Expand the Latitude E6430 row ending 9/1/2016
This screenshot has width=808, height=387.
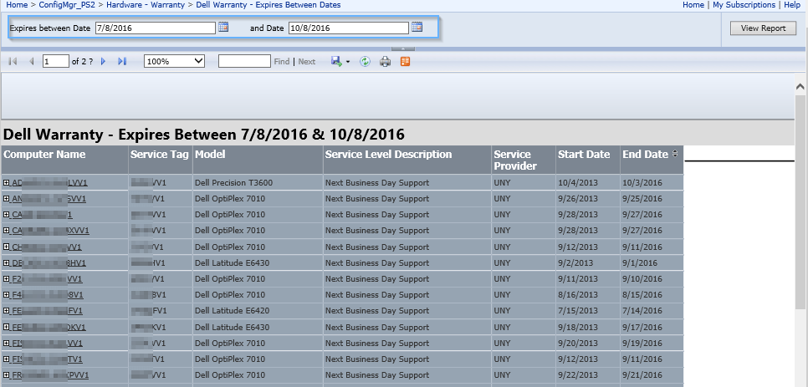pos(6,263)
